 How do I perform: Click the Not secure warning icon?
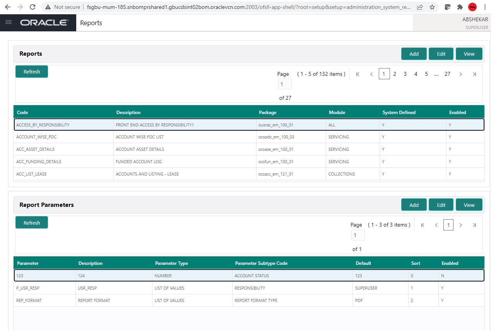click(x=48, y=7)
